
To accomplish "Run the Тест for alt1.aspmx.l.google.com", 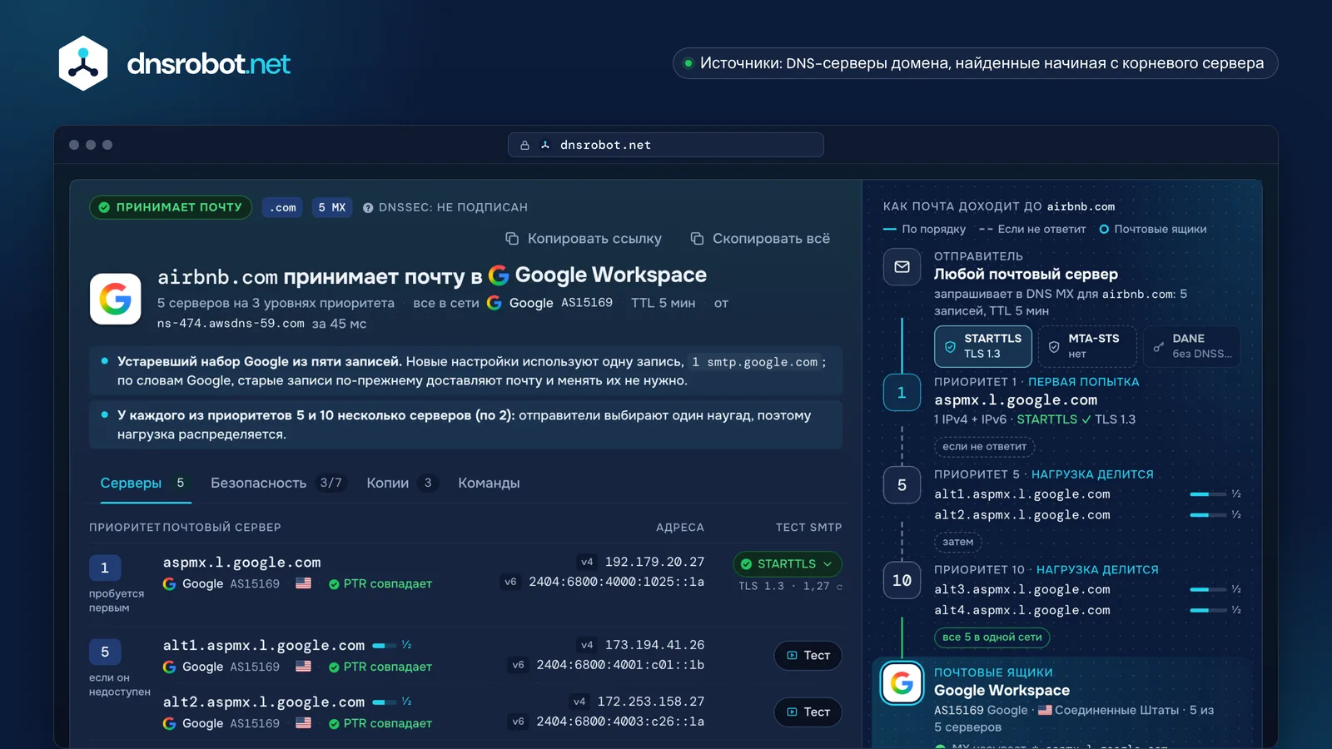I will click(808, 656).
